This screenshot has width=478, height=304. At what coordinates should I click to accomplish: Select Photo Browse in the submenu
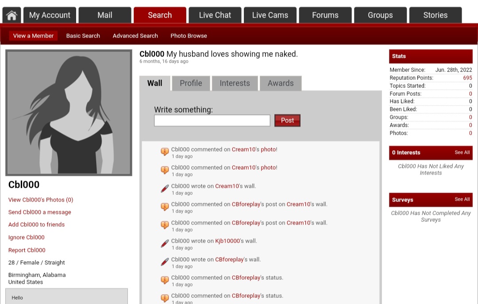coord(189,36)
